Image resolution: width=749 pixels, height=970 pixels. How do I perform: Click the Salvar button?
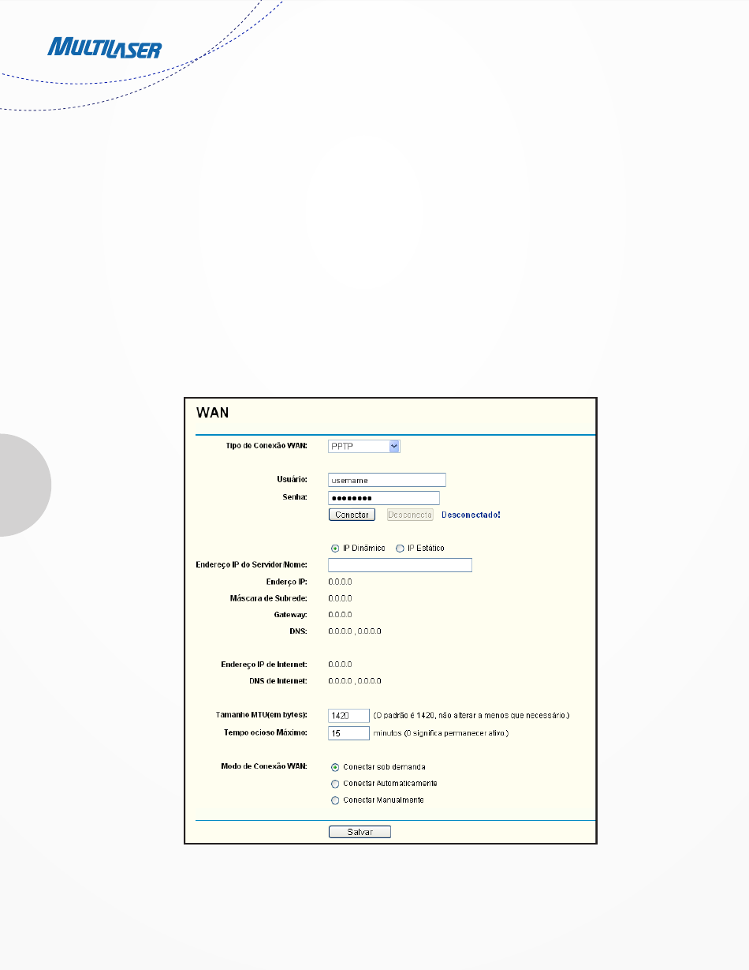pos(360,832)
